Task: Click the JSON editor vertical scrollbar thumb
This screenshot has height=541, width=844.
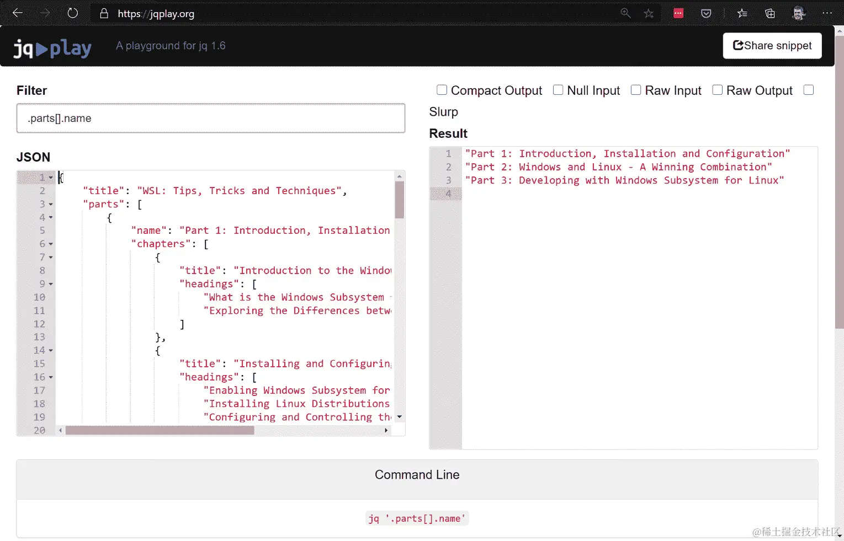Action: coord(400,200)
